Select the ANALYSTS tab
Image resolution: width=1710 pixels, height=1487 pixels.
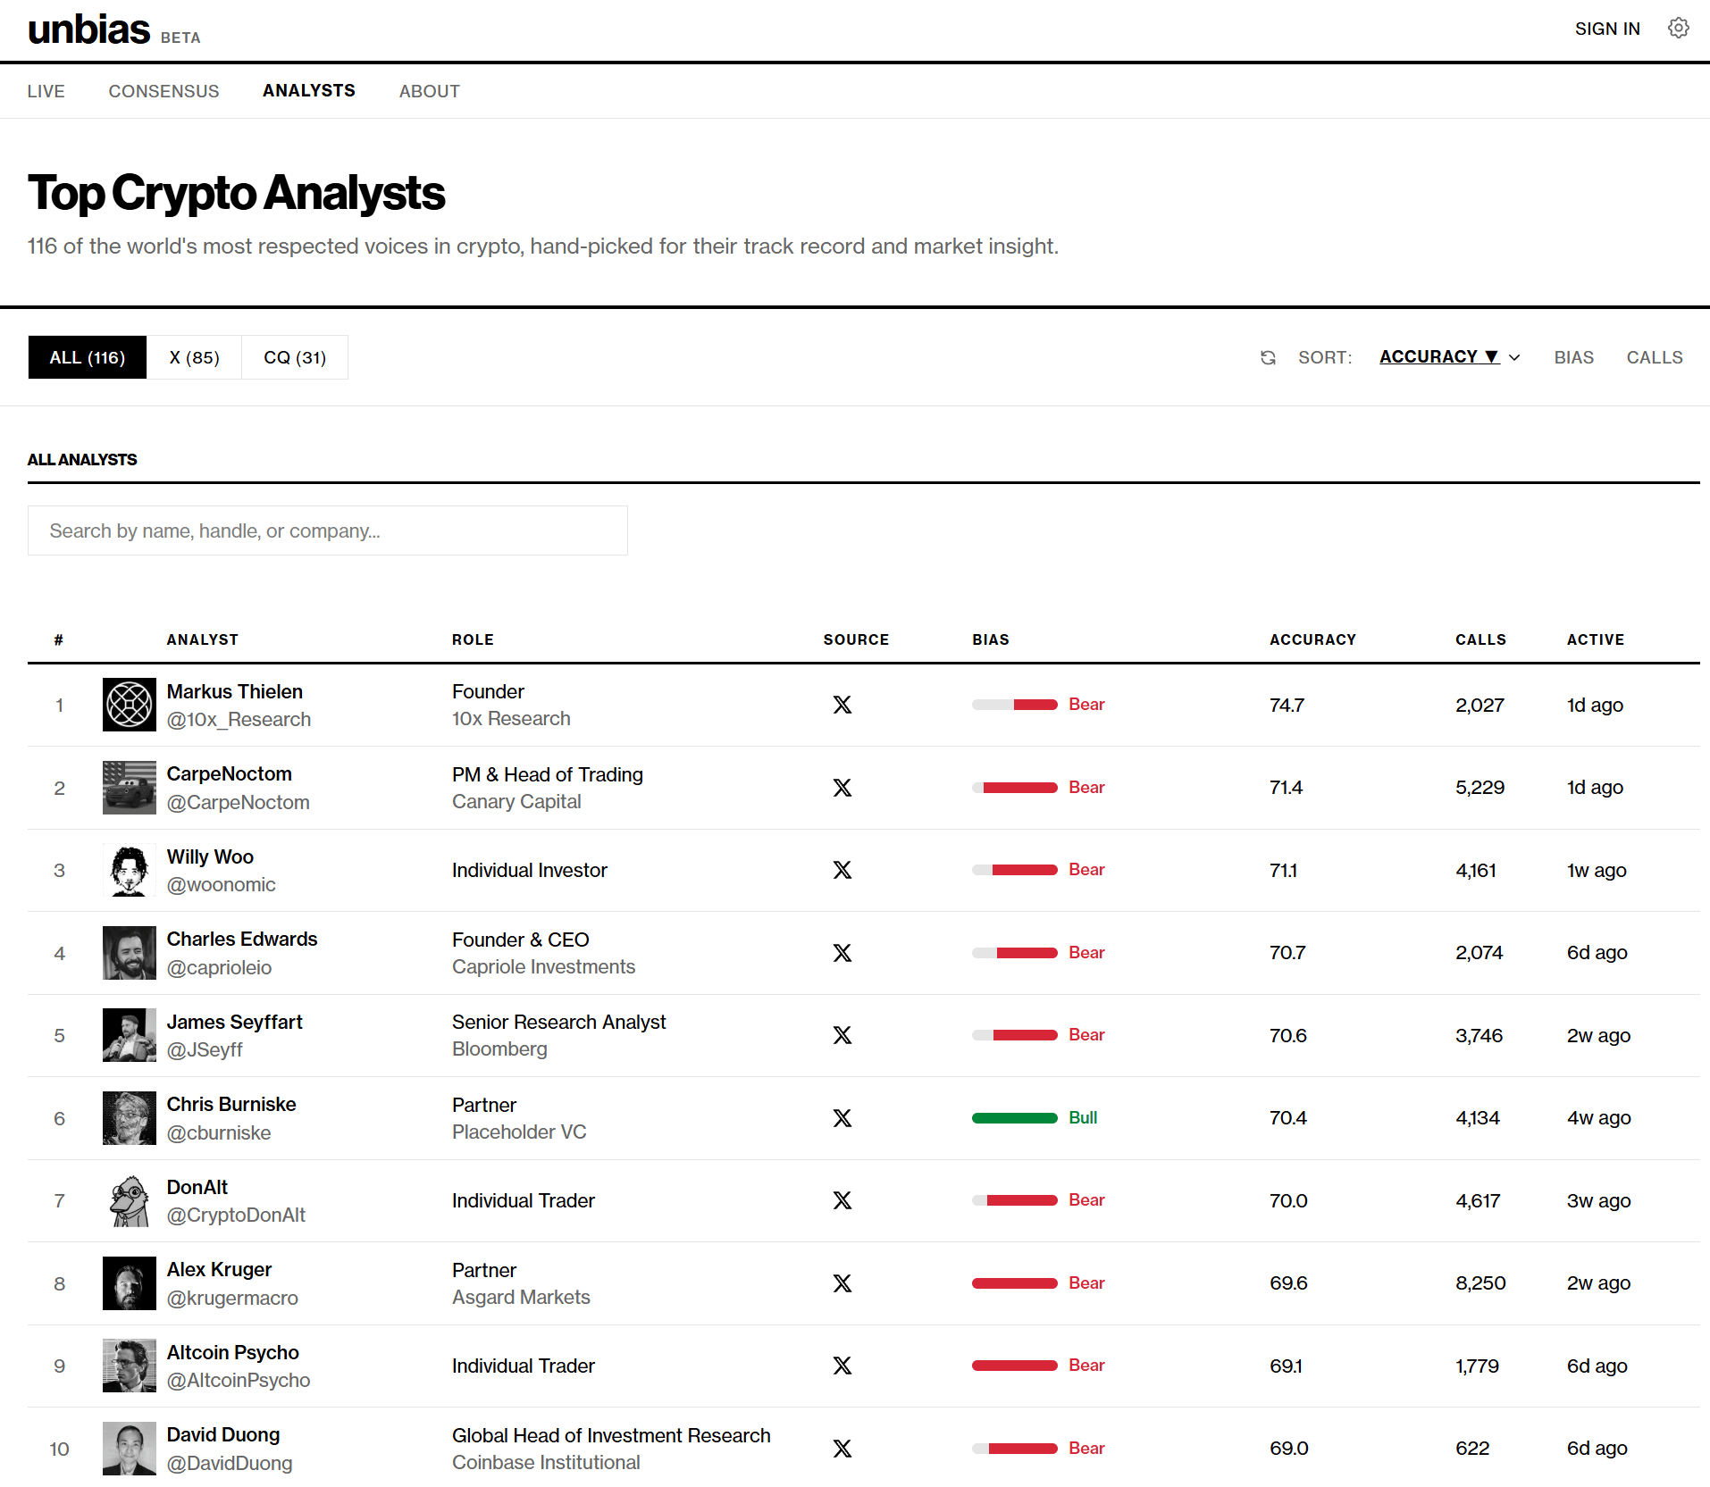(309, 90)
